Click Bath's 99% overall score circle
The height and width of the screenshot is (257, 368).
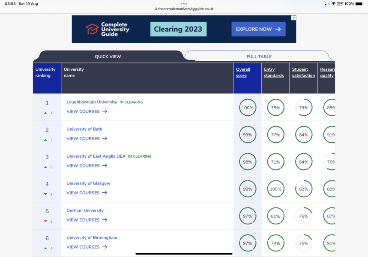(248, 135)
